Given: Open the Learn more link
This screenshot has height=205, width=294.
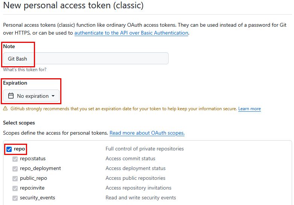Looking at the screenshot, I should [249, 109].
